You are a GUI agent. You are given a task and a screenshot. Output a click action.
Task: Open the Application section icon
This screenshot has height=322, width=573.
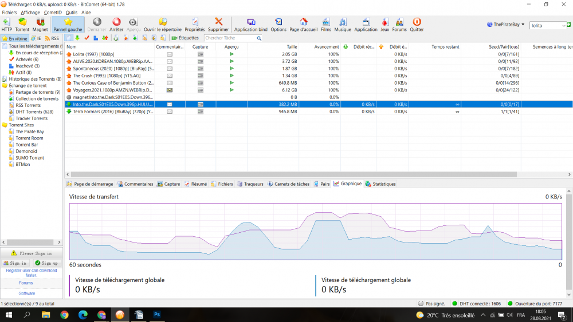[x=366, y=25]
